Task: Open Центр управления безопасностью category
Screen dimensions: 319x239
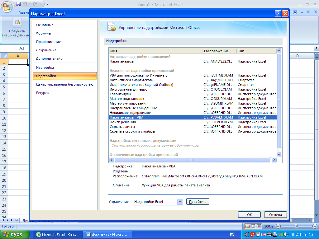Action: [x=65, y=84]
